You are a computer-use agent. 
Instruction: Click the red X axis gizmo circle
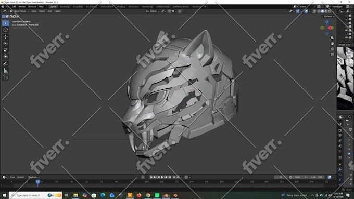[330, 28]
